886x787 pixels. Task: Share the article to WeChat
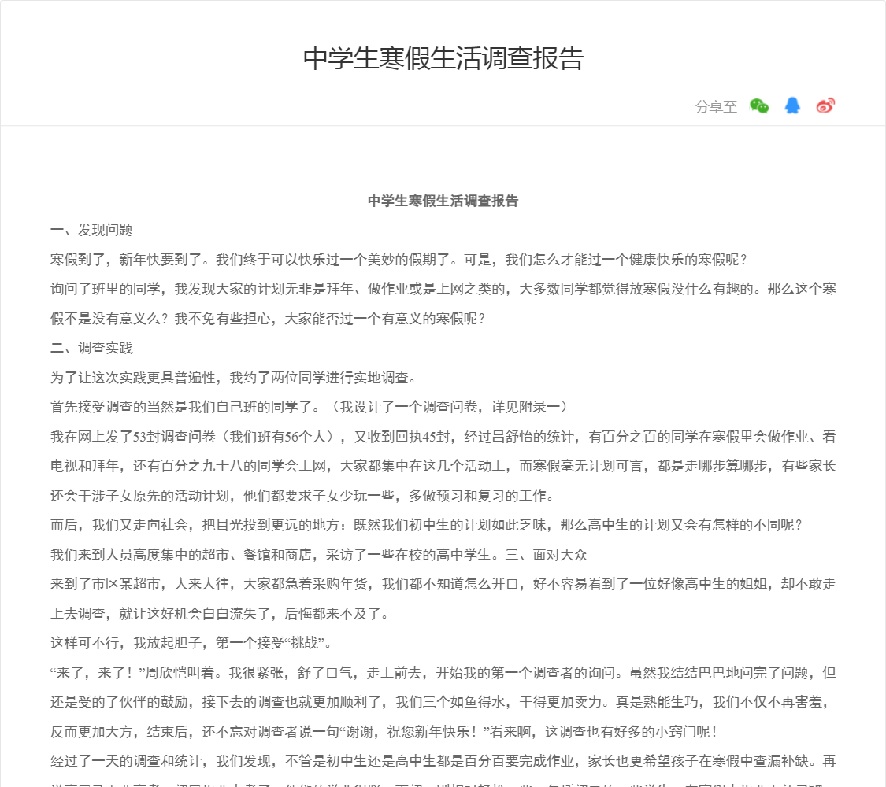759,105
